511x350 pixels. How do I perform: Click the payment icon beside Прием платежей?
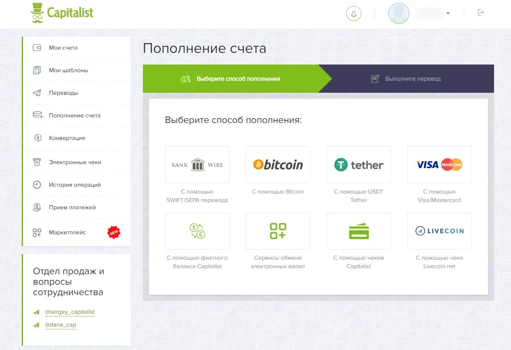point(37,207)
